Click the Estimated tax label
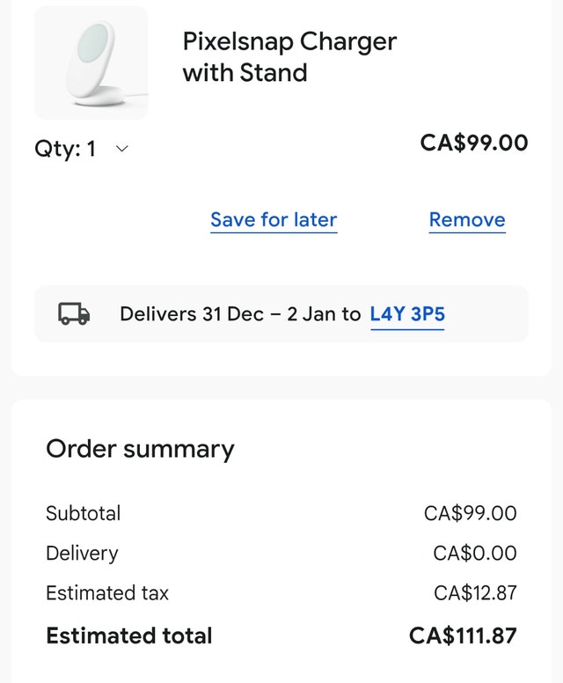563x683 pixels. click(x=106, y=593)
